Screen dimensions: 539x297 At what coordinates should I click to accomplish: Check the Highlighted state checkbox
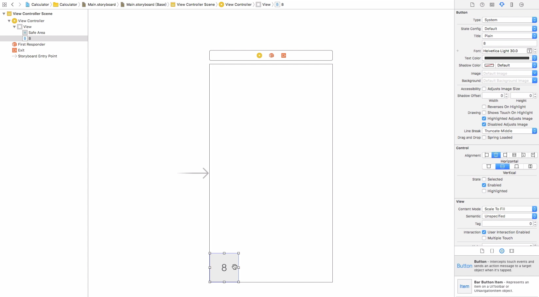tap(484, 191)
